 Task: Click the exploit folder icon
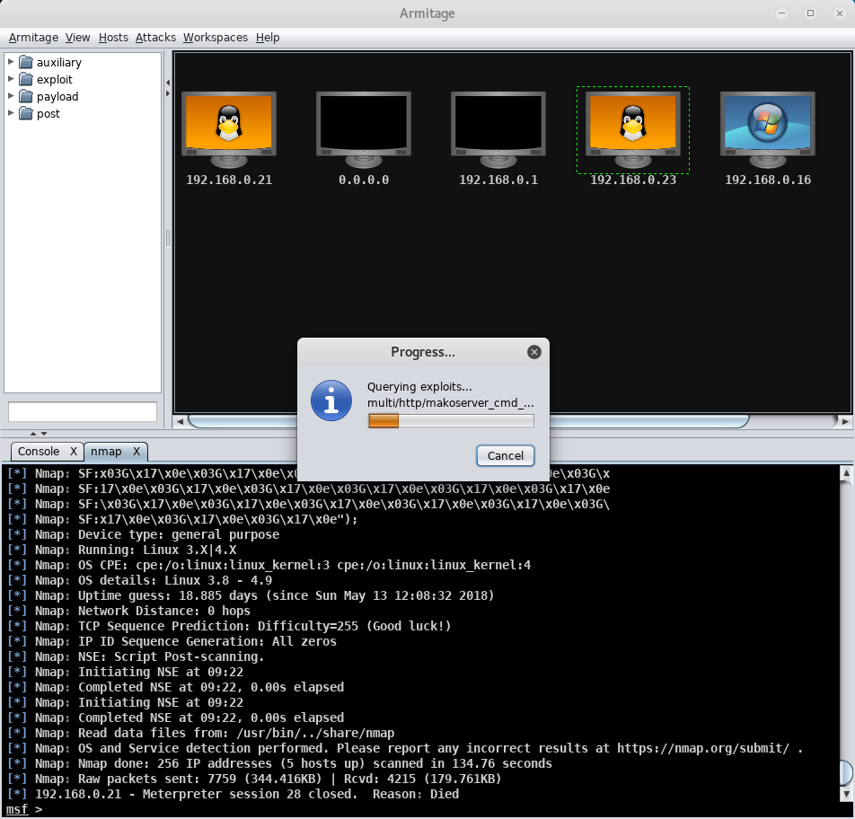pyautogui.click(x=26, y=79)
